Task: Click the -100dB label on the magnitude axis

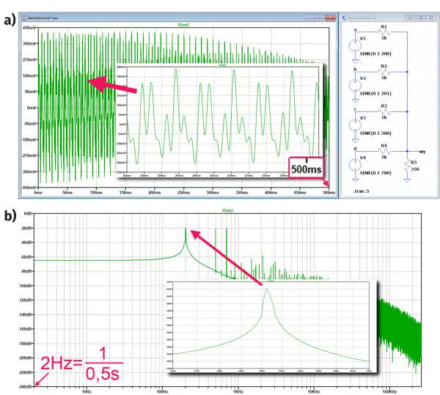Action: click(26, 286)
